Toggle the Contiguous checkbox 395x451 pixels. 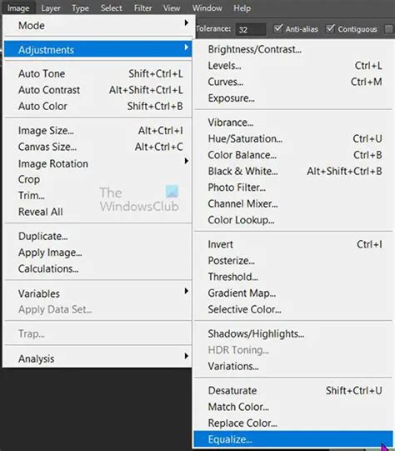(x=330, y=29)
